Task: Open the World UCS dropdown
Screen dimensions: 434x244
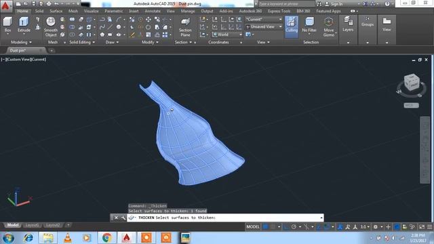Action: [x=227, y=35]
